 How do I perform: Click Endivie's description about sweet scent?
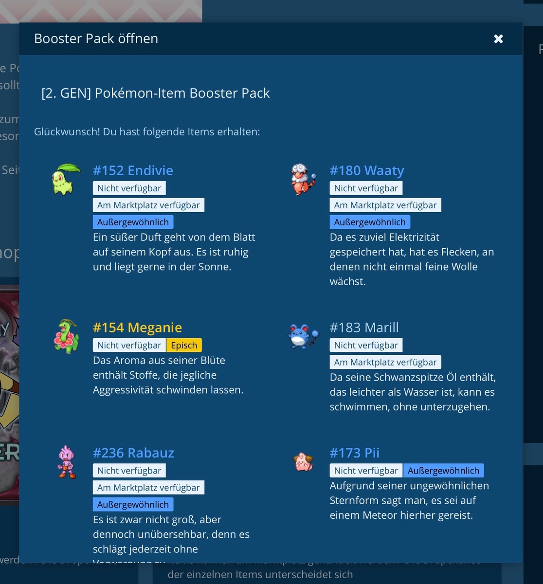click(174, 252)
